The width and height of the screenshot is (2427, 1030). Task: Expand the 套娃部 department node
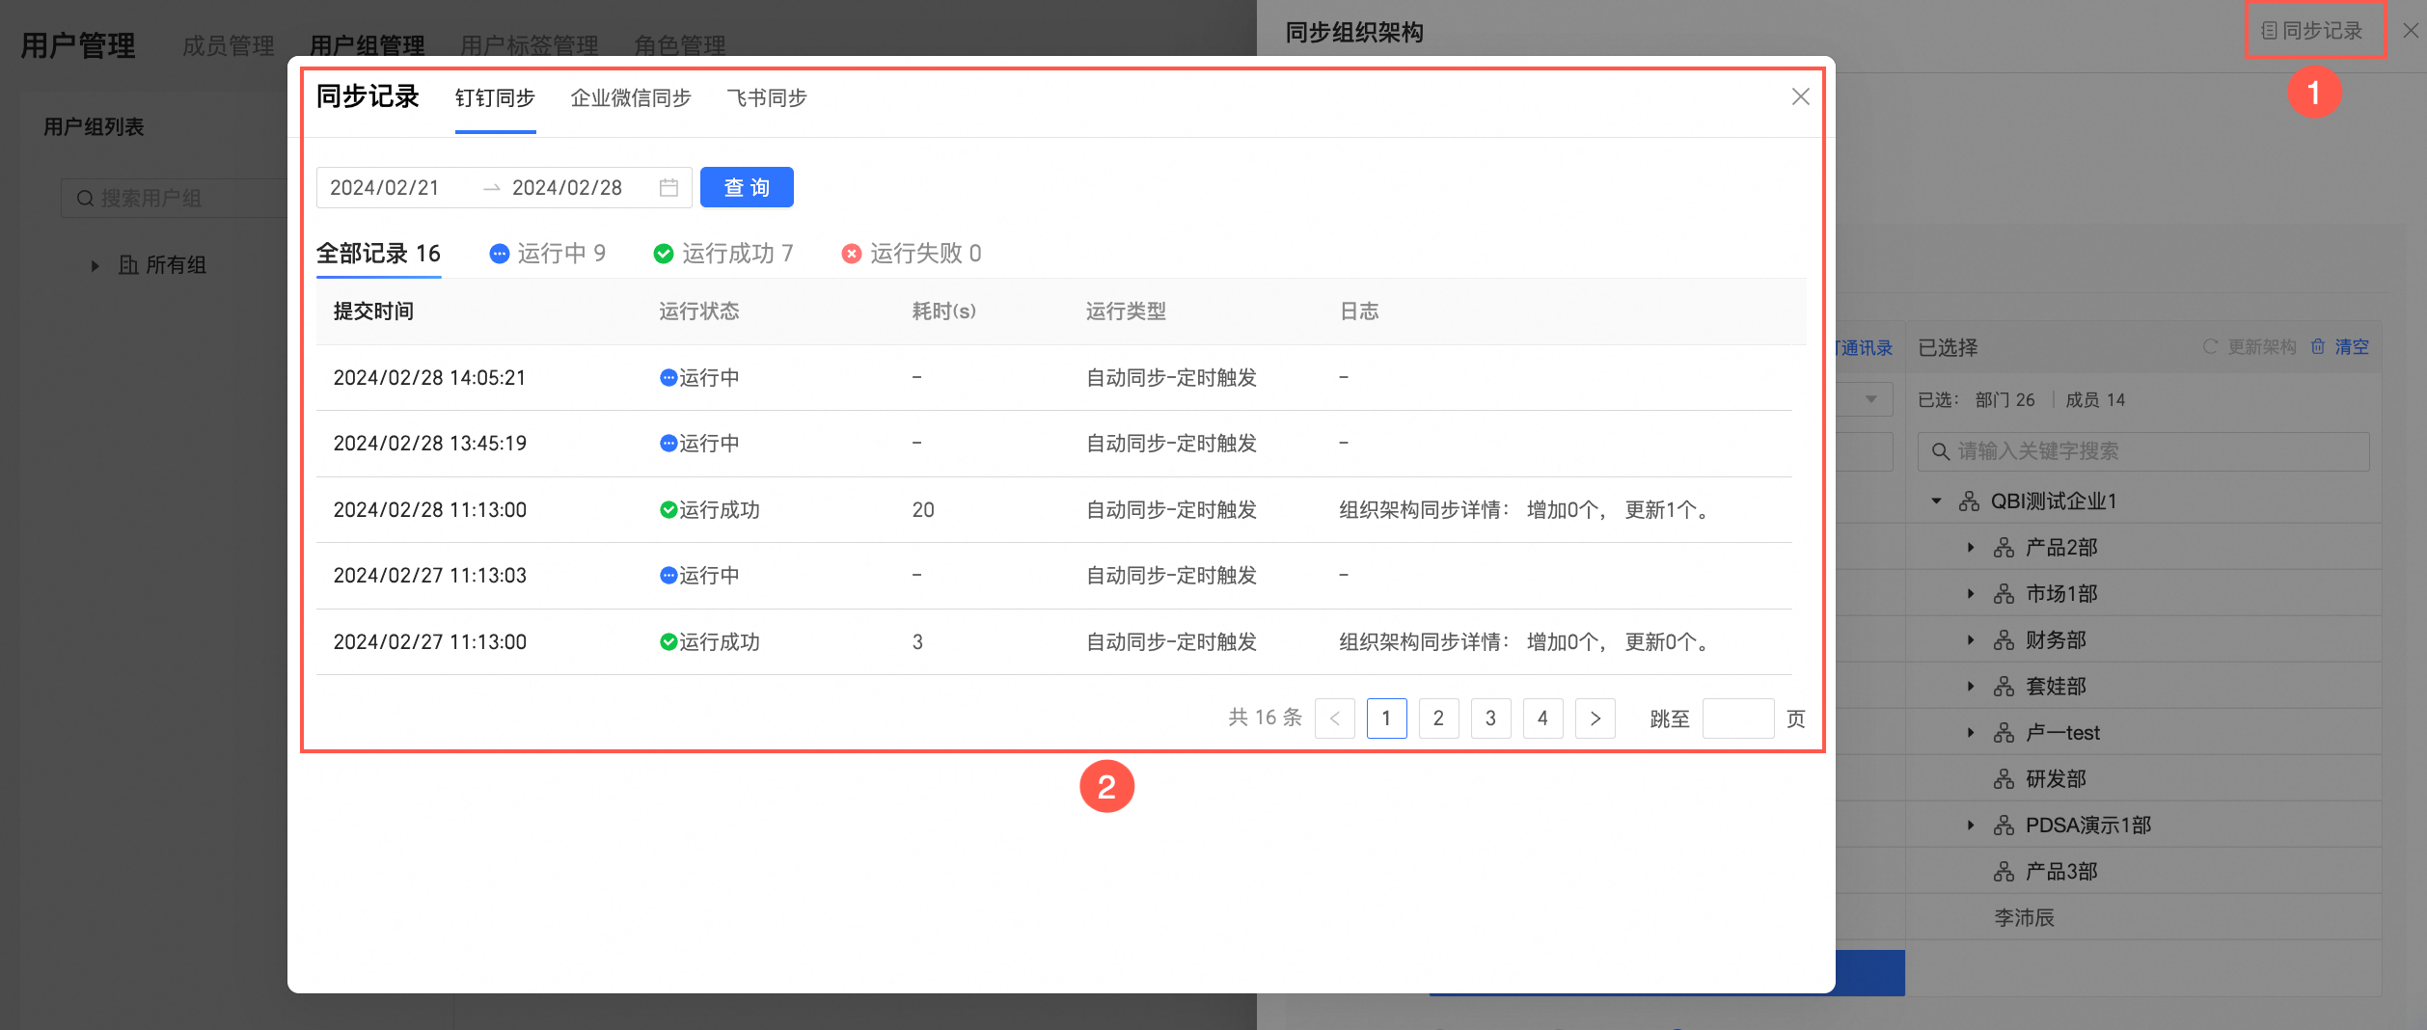[x=1971, y=687]
